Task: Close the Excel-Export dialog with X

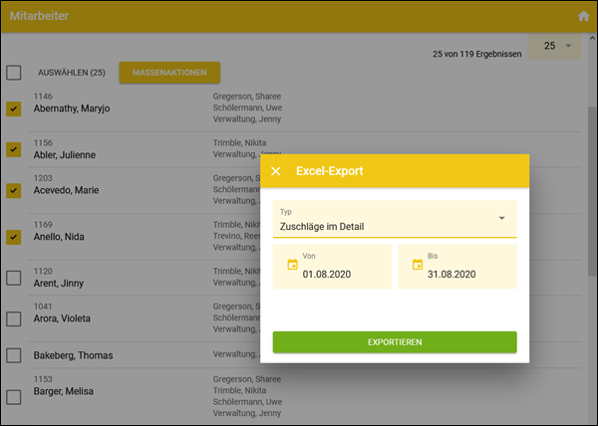Action: click(x=276, y=171)
